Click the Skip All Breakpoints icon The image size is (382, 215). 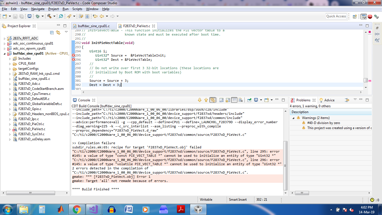(61, 16)
